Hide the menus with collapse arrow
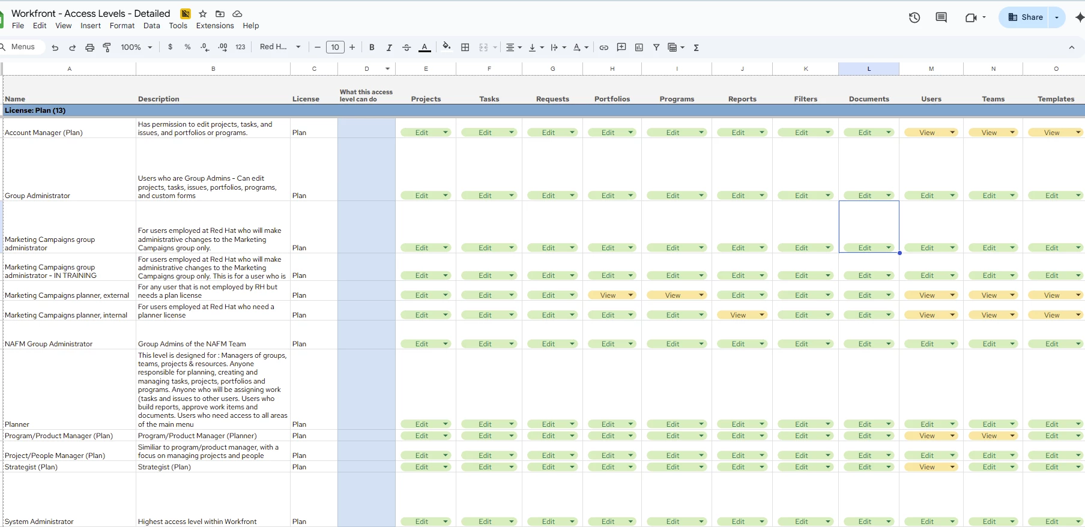This screenshot has width=1085, height=527. (x=1072, y=47)
